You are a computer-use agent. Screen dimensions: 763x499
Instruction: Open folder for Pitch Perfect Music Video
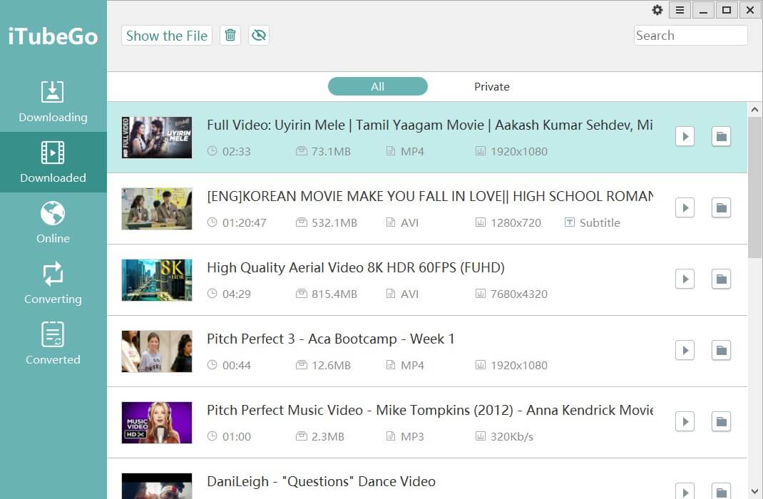(x=721, y=422)
